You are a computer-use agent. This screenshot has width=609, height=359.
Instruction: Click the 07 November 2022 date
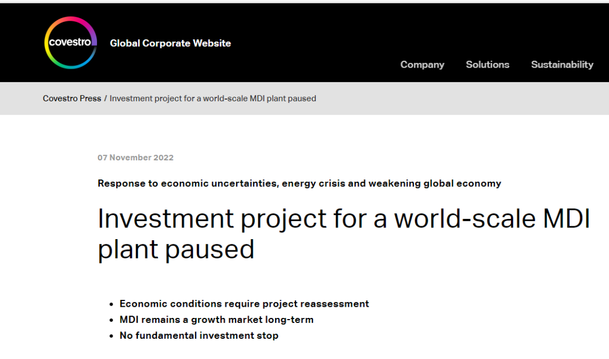tap(135, 158)
